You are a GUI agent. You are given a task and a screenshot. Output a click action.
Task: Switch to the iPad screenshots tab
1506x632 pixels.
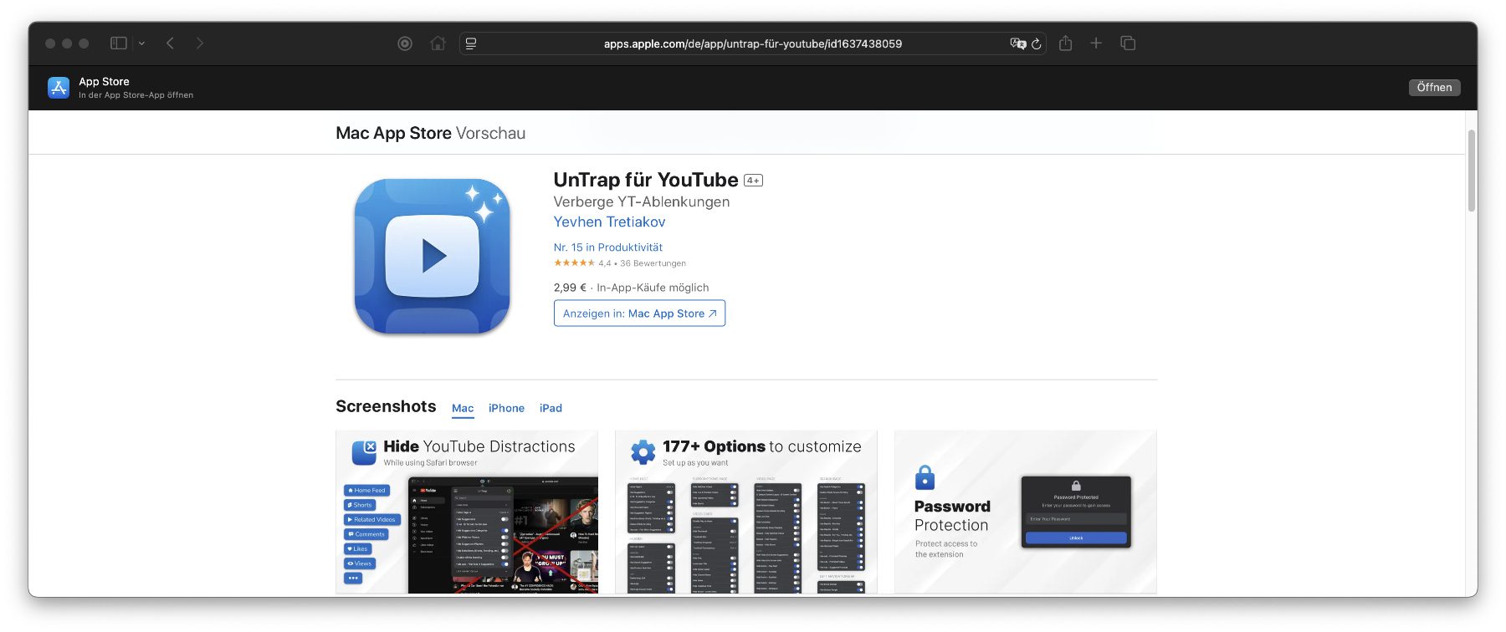pyautogui.click(x=551, y=408)
